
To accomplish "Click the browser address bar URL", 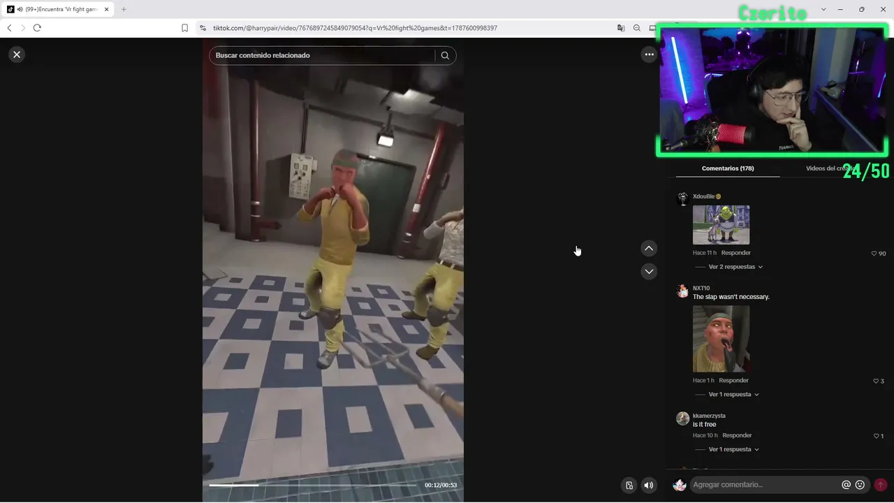I will (355, 28).
